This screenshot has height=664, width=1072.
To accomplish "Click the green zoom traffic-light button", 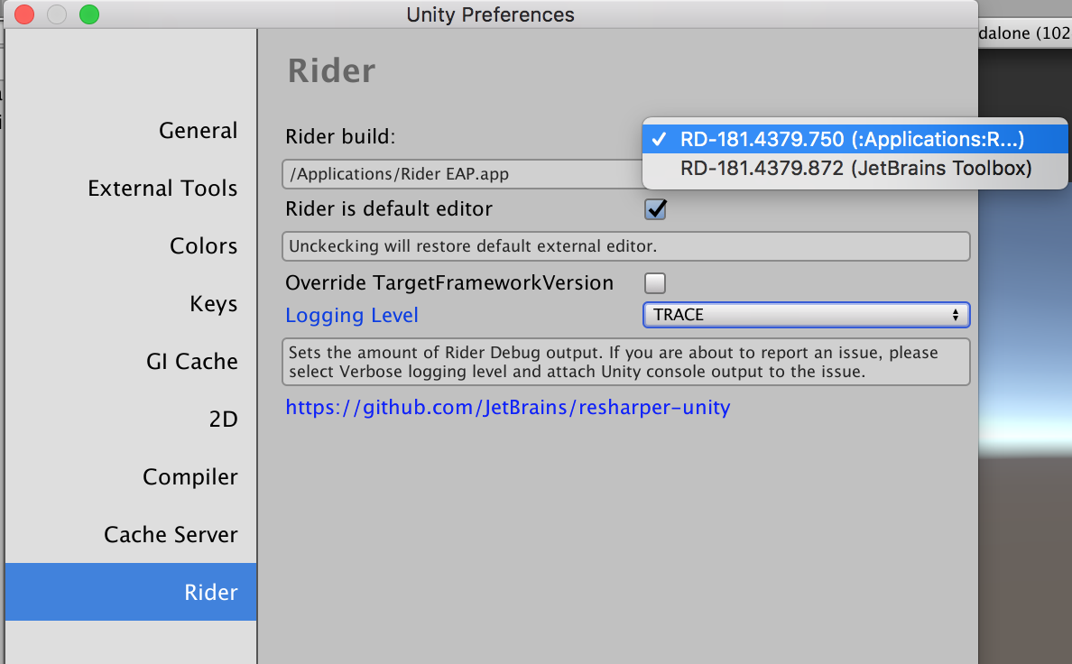I will point(87,14).
